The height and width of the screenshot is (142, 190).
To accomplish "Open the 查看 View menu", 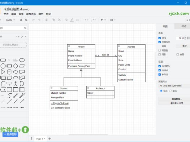I will point(21,14).
